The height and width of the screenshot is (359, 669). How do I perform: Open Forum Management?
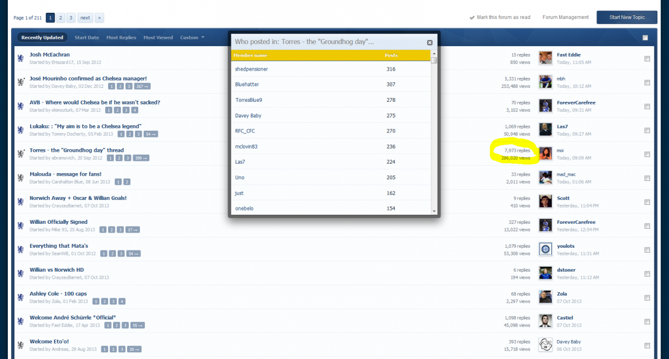[565, 17]
